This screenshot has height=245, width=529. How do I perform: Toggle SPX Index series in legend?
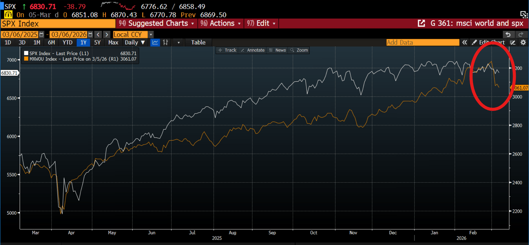point(27,53)
